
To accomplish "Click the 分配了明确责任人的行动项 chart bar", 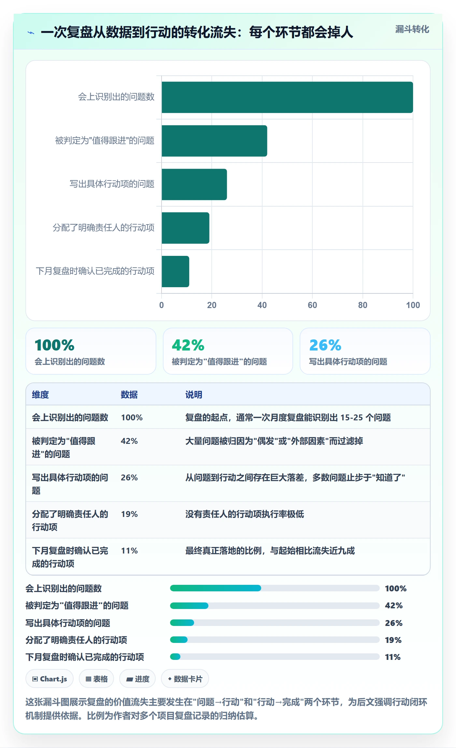I will (185, 228).
